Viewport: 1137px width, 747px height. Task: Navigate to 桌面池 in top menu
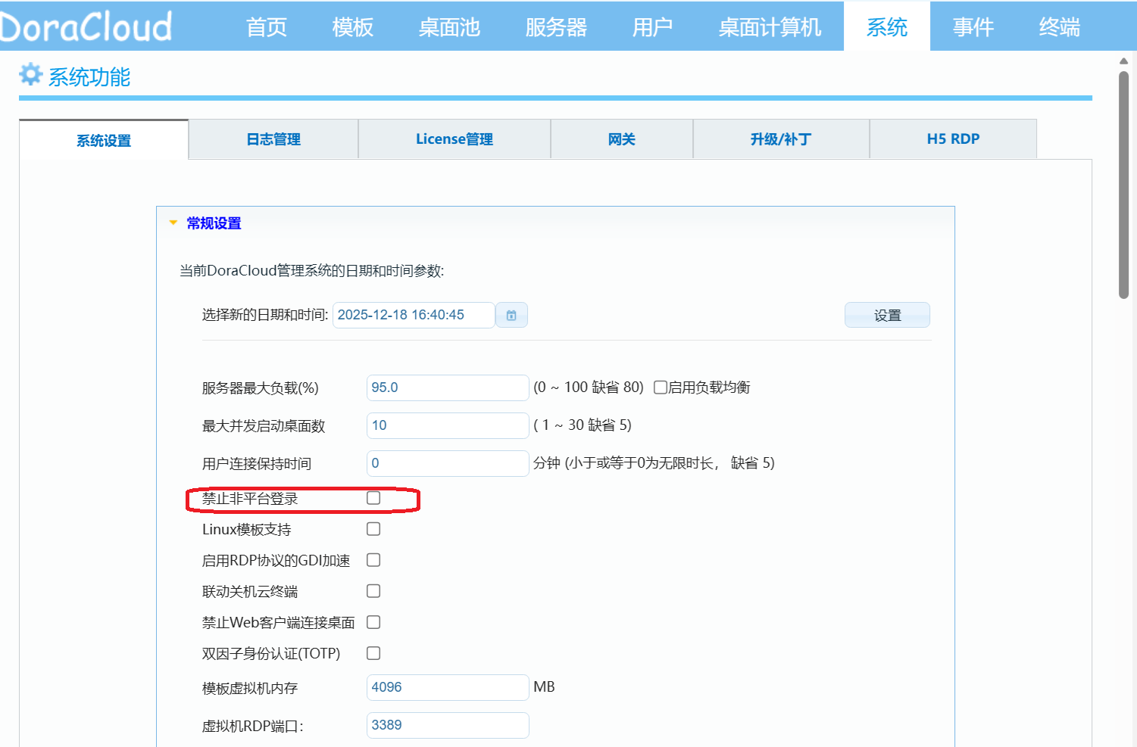click(x=448, y=25)
